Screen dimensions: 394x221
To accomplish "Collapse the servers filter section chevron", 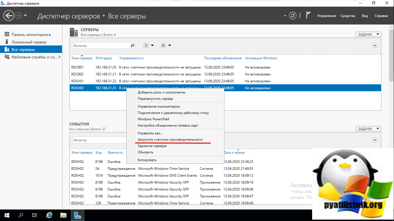I will 375,45.
